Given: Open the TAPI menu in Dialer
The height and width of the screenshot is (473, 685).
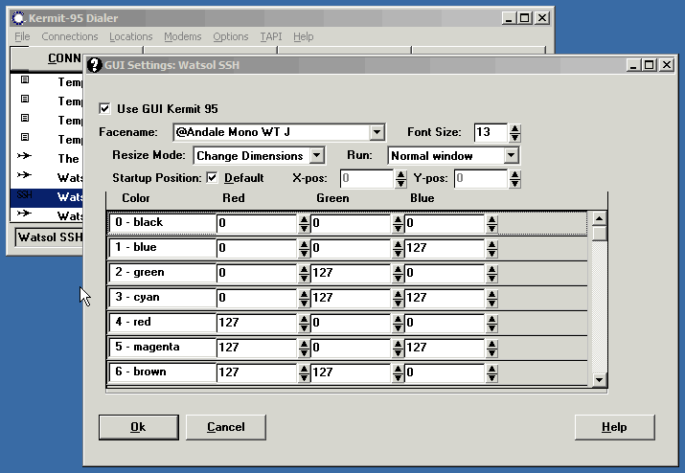Looking at the screenshot, I should click(x=271, y=36).
